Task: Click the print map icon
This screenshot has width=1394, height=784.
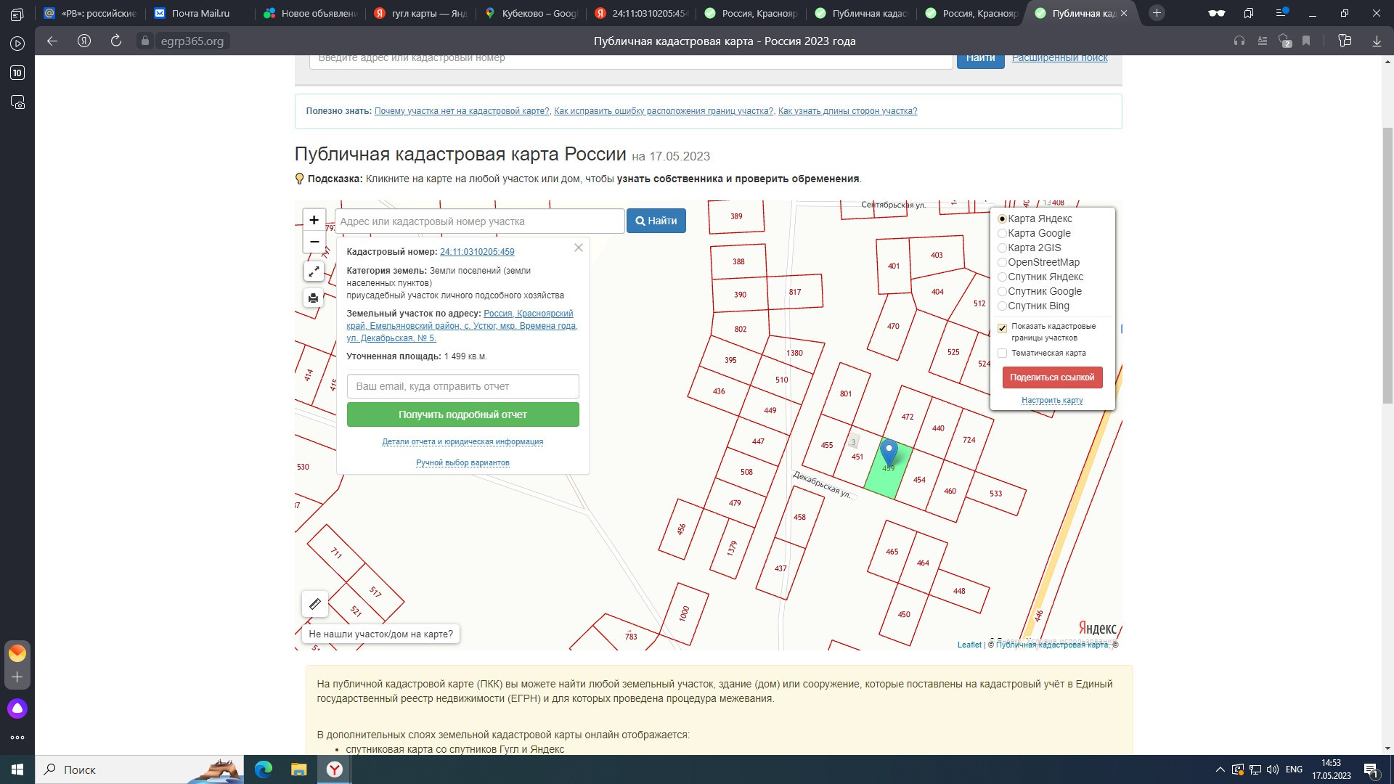Action: point(314,298)
